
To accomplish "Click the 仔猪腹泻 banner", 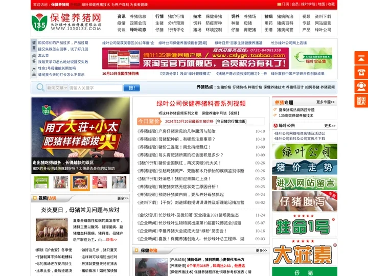I will pos(305,201).
